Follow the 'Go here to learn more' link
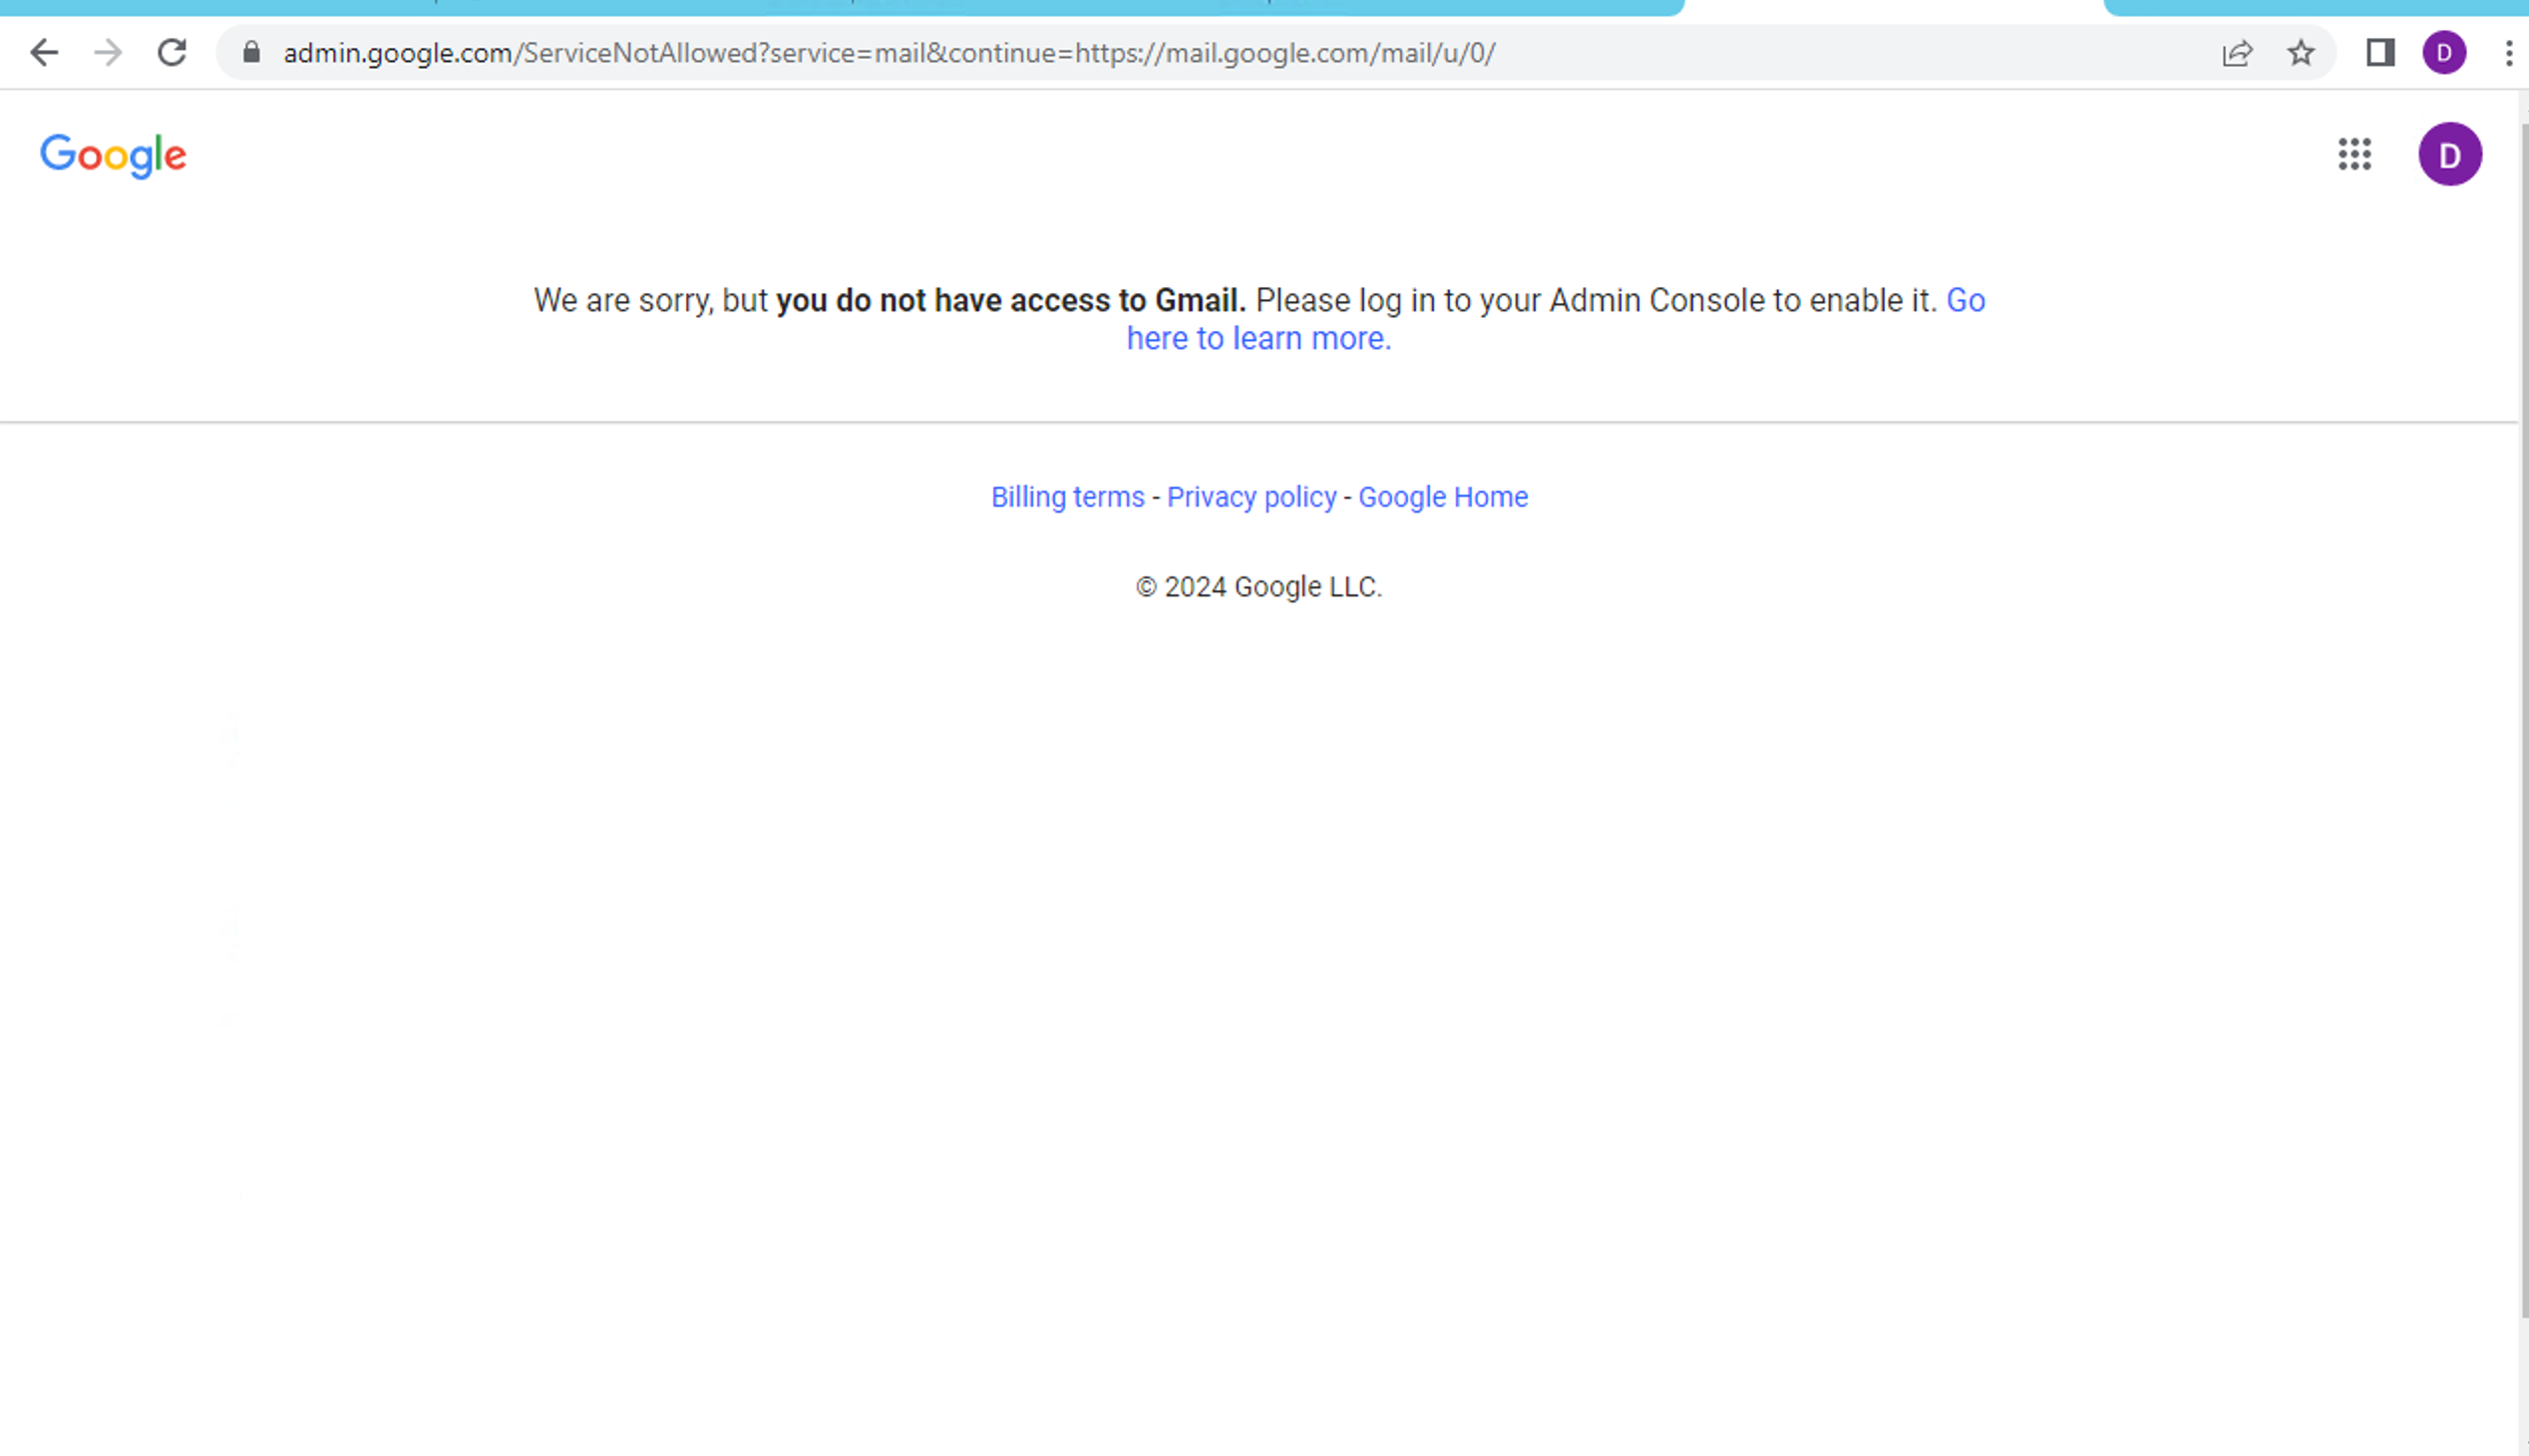2529x1456 pixels. (1258, 339)
